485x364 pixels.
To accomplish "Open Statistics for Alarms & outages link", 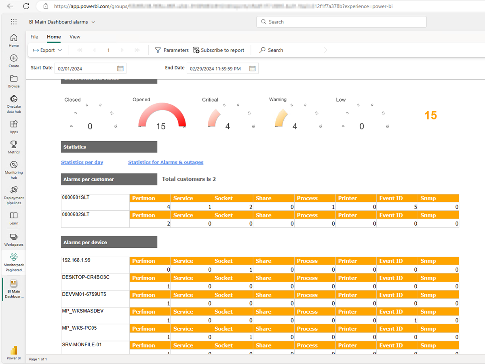I will 166,162.
